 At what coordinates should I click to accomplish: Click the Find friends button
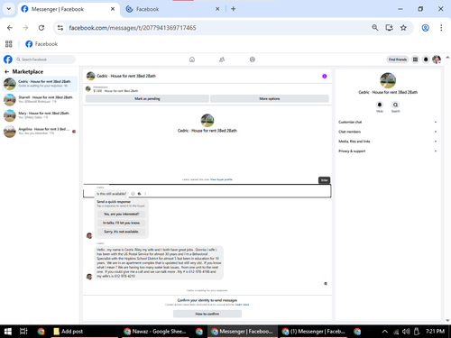[398, 59]
